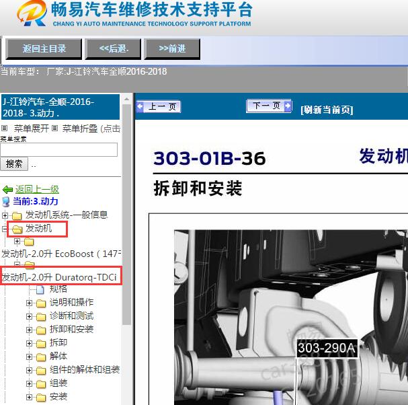Screen dimensions: 408x405
Task: Open the 规格 page
Action: coord(58,289)
